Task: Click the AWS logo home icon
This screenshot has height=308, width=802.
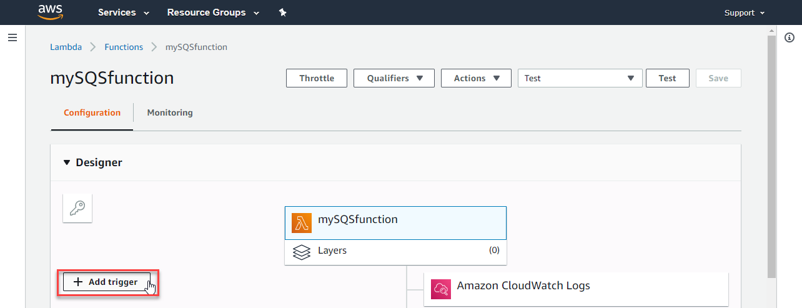Action: click(x=51, y=12)
